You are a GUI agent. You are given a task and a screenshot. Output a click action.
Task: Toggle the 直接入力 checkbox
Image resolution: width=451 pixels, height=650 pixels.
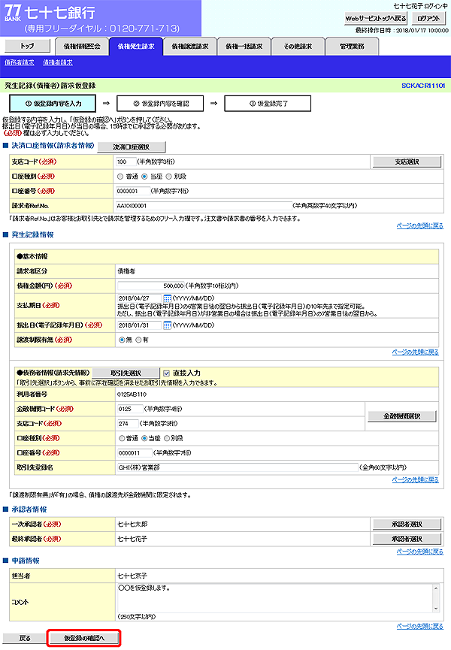point(167,373)
